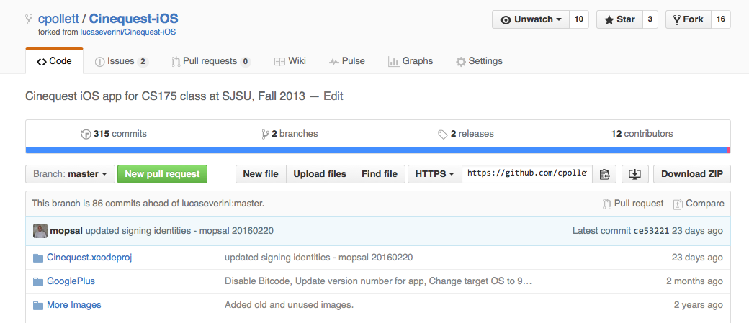749x323 pixels.
Task: Star the repository
Action: 619,19
